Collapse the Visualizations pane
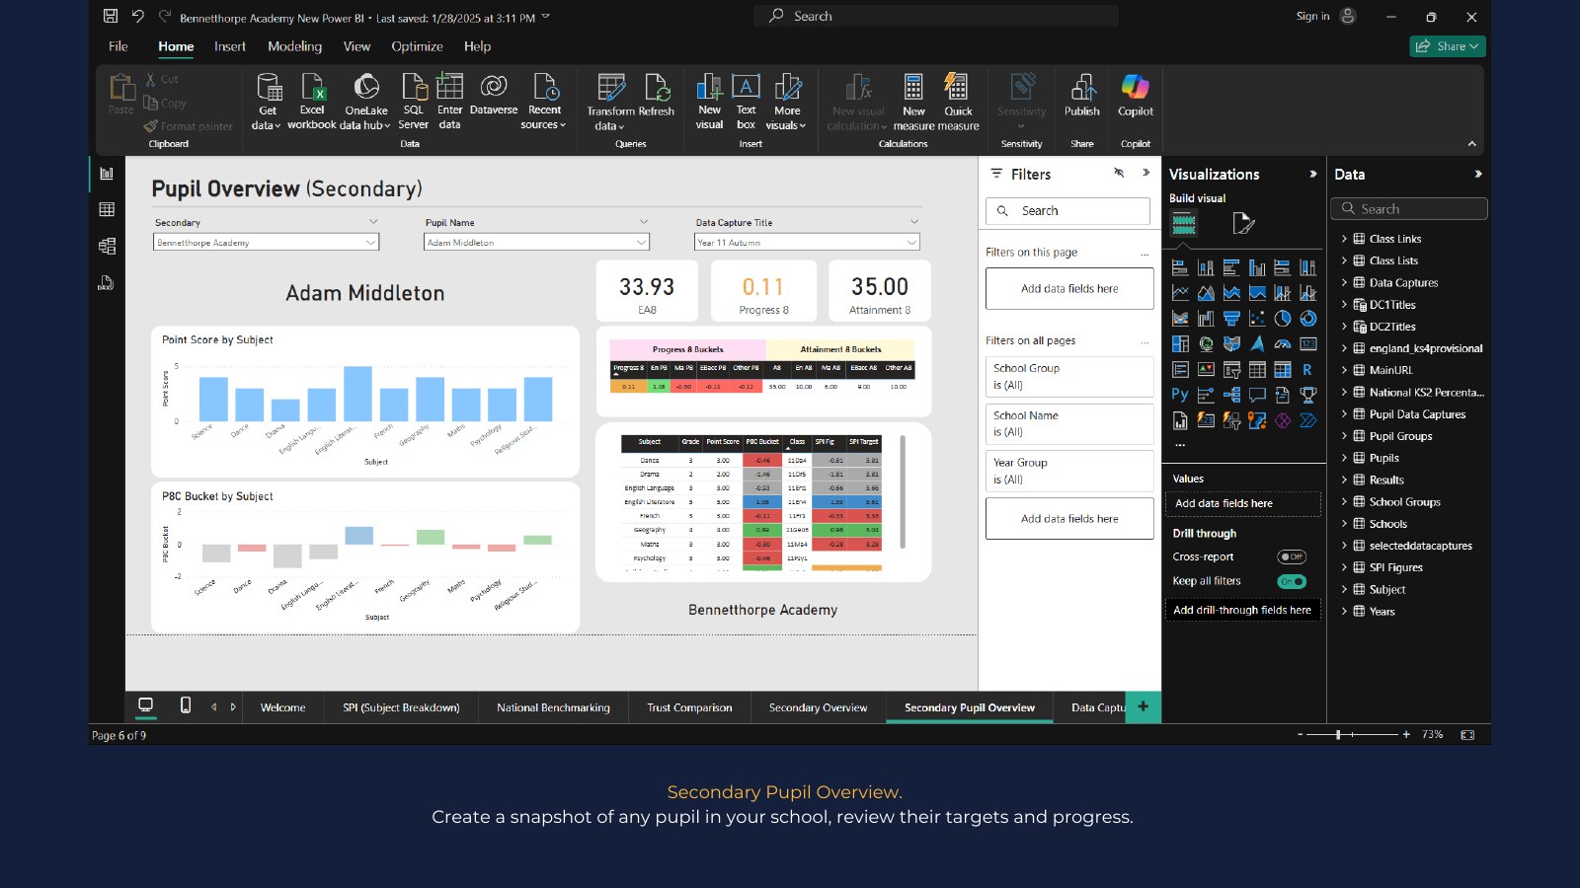 coord(1312,174)
